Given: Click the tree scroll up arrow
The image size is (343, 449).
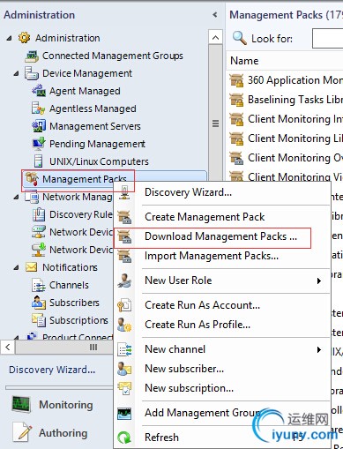Looking at the screenshot, I should 215,37.
